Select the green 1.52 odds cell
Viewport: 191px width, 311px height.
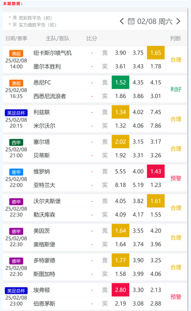(x=120, y=82)
